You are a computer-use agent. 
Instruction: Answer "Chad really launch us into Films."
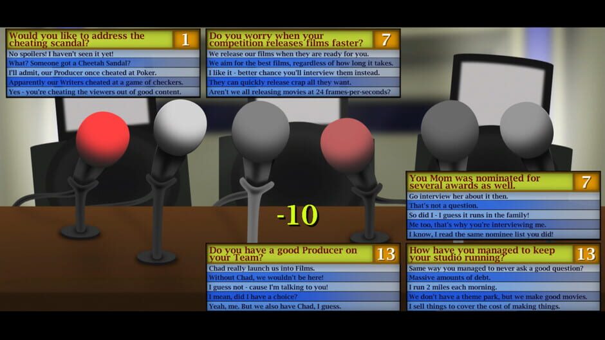[303, 268]
